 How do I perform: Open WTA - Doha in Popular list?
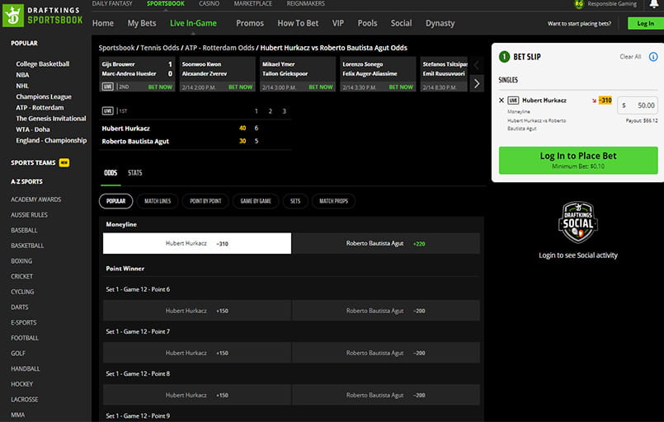click(33, 129)
